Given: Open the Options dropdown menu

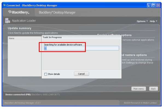Looking at the screenshot, I should [x=142, y=21].
